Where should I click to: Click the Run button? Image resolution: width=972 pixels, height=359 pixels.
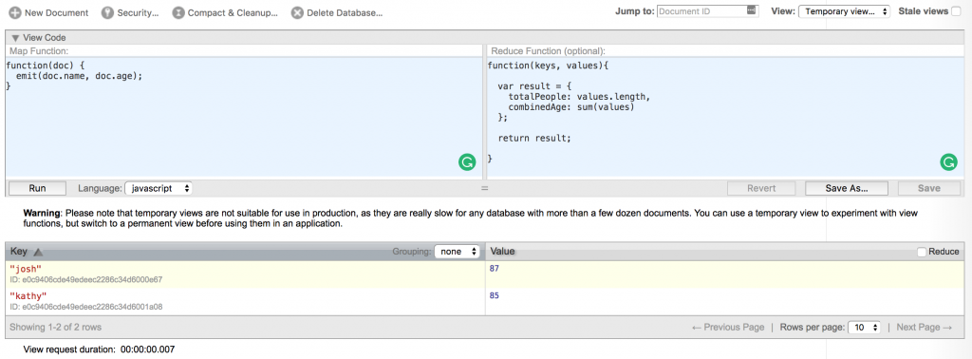37,188
